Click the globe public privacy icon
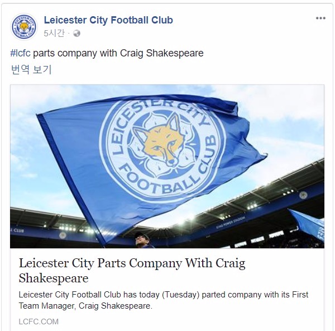335x331 pixels. click(x=76, y=34)
